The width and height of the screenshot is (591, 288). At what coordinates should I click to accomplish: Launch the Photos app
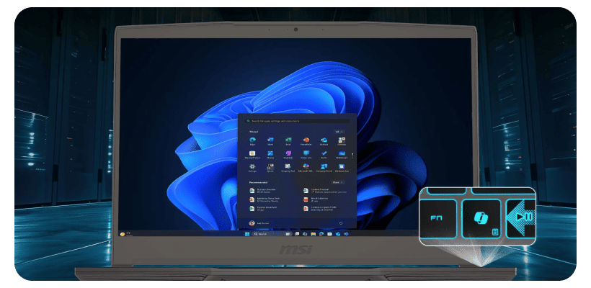click(270, 154)
